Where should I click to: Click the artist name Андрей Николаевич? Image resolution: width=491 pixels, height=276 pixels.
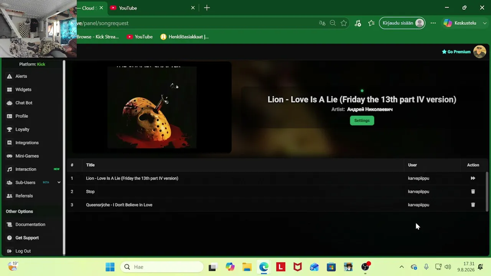(370, 109)
